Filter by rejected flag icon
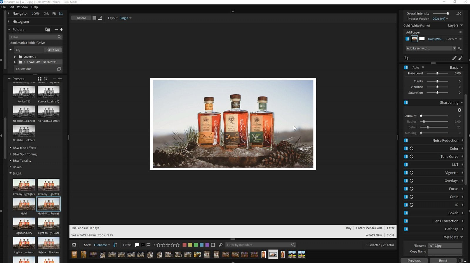470x263 pixels. click(x=143, y=245)
